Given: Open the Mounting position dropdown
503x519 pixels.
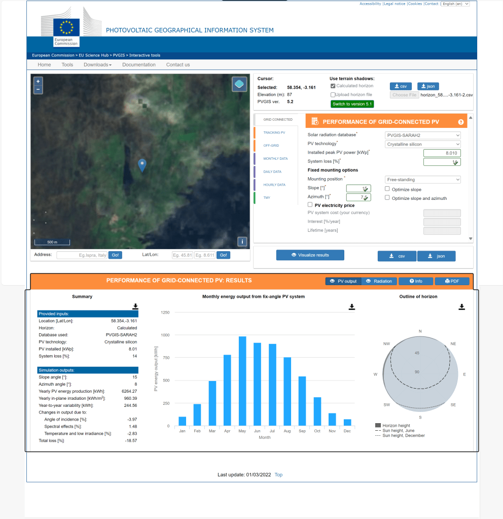Looking at the screenshot, I should [x=423, y=180].
